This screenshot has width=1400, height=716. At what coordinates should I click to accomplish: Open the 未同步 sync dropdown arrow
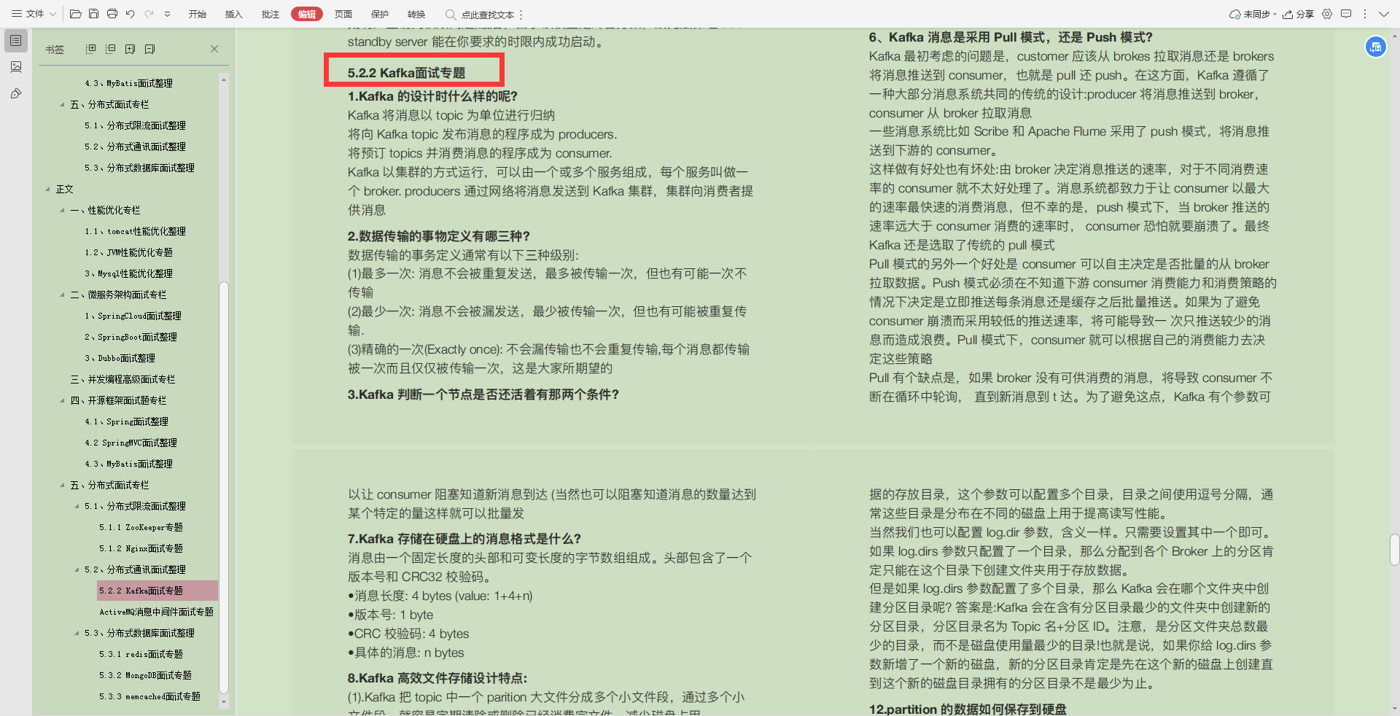coord(1275,14)
